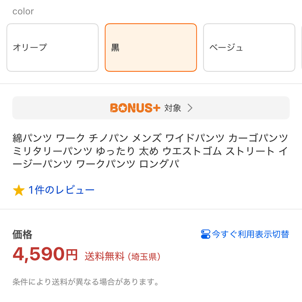This screenshot has height=302, width=302.
Task: Click the product title beginning 綿パンツ ワーク
Action: 150,151
